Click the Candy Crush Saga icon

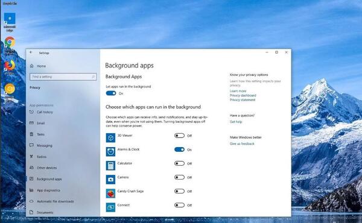(x=110, y=193)
